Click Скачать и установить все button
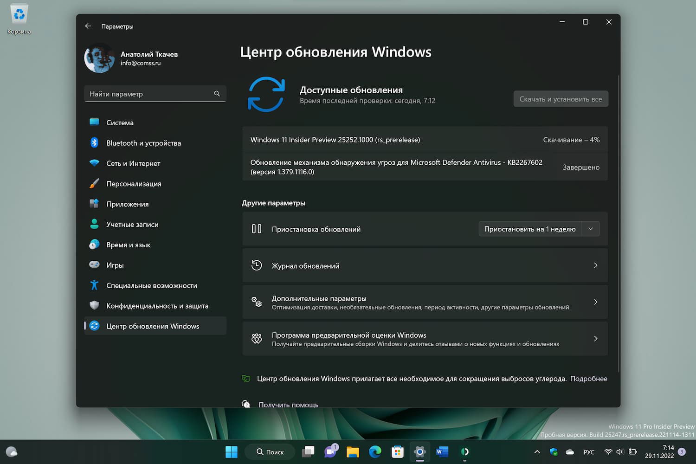The height and width of the screenshot is (464, 696). 561,99
